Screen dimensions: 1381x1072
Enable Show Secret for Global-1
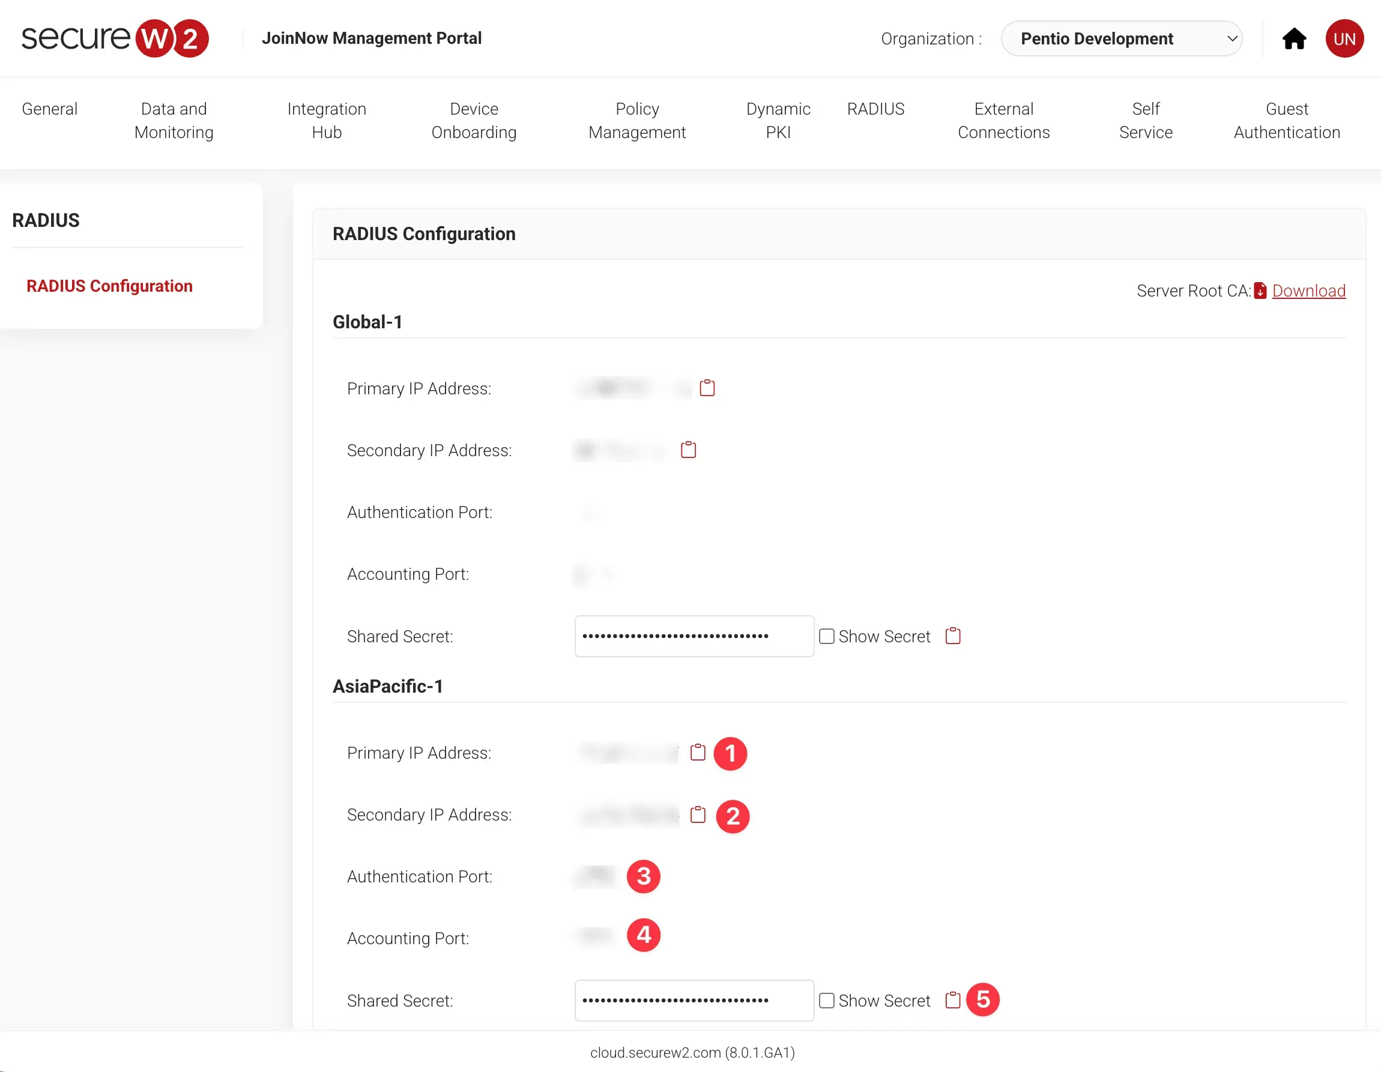[x=826, y=636]
